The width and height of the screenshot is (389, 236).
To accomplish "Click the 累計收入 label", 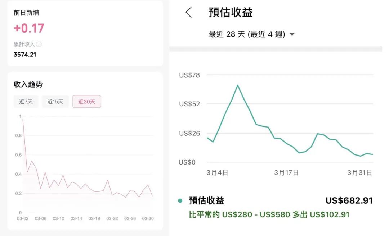I will pos(24,44).
